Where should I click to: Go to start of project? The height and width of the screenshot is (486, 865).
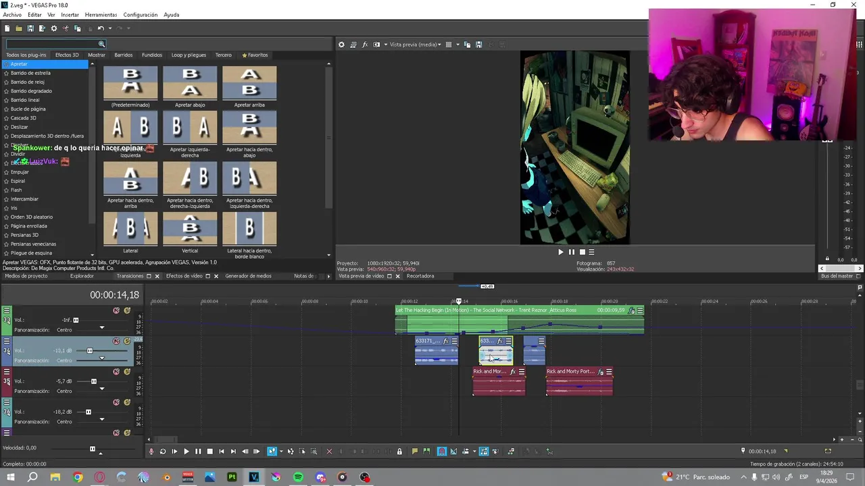click(x=222, y=452)
